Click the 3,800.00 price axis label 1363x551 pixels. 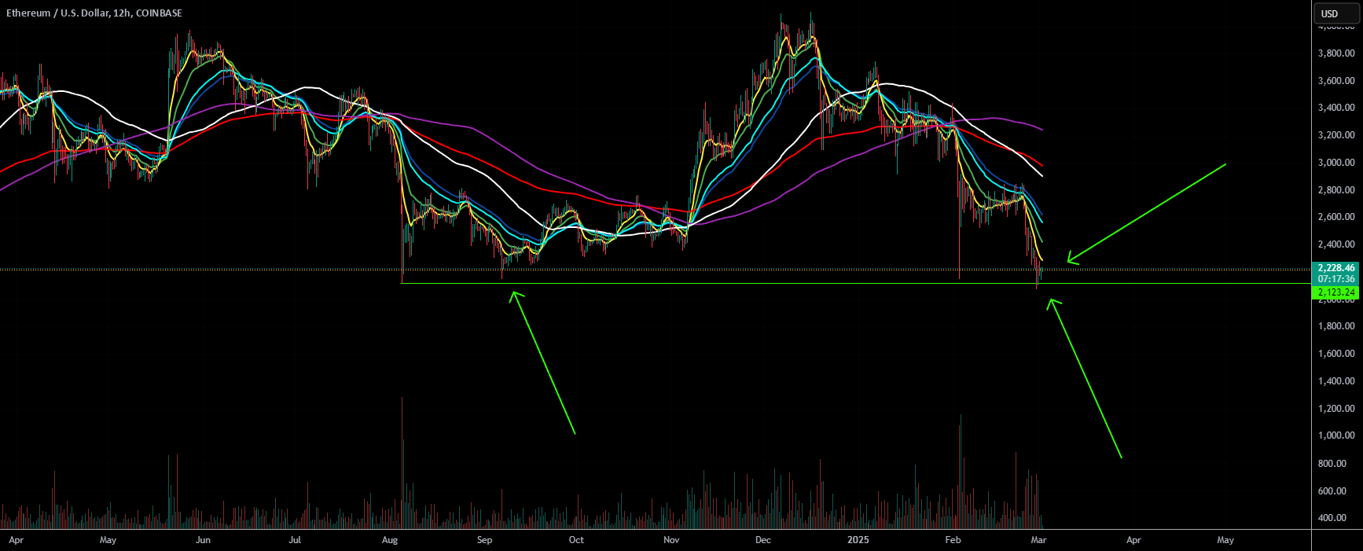click(x=1336, y=53)
